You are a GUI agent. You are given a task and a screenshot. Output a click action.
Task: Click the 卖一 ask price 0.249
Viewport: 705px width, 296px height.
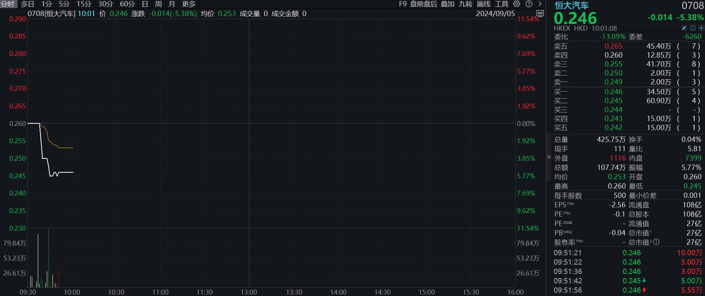[x=613, y=82]
